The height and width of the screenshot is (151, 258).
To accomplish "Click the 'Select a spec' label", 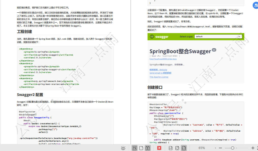I will pos(186,37).
